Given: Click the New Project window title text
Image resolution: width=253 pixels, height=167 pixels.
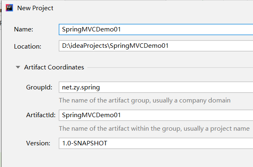Looking at the screenshot, I should coord(35,8).
